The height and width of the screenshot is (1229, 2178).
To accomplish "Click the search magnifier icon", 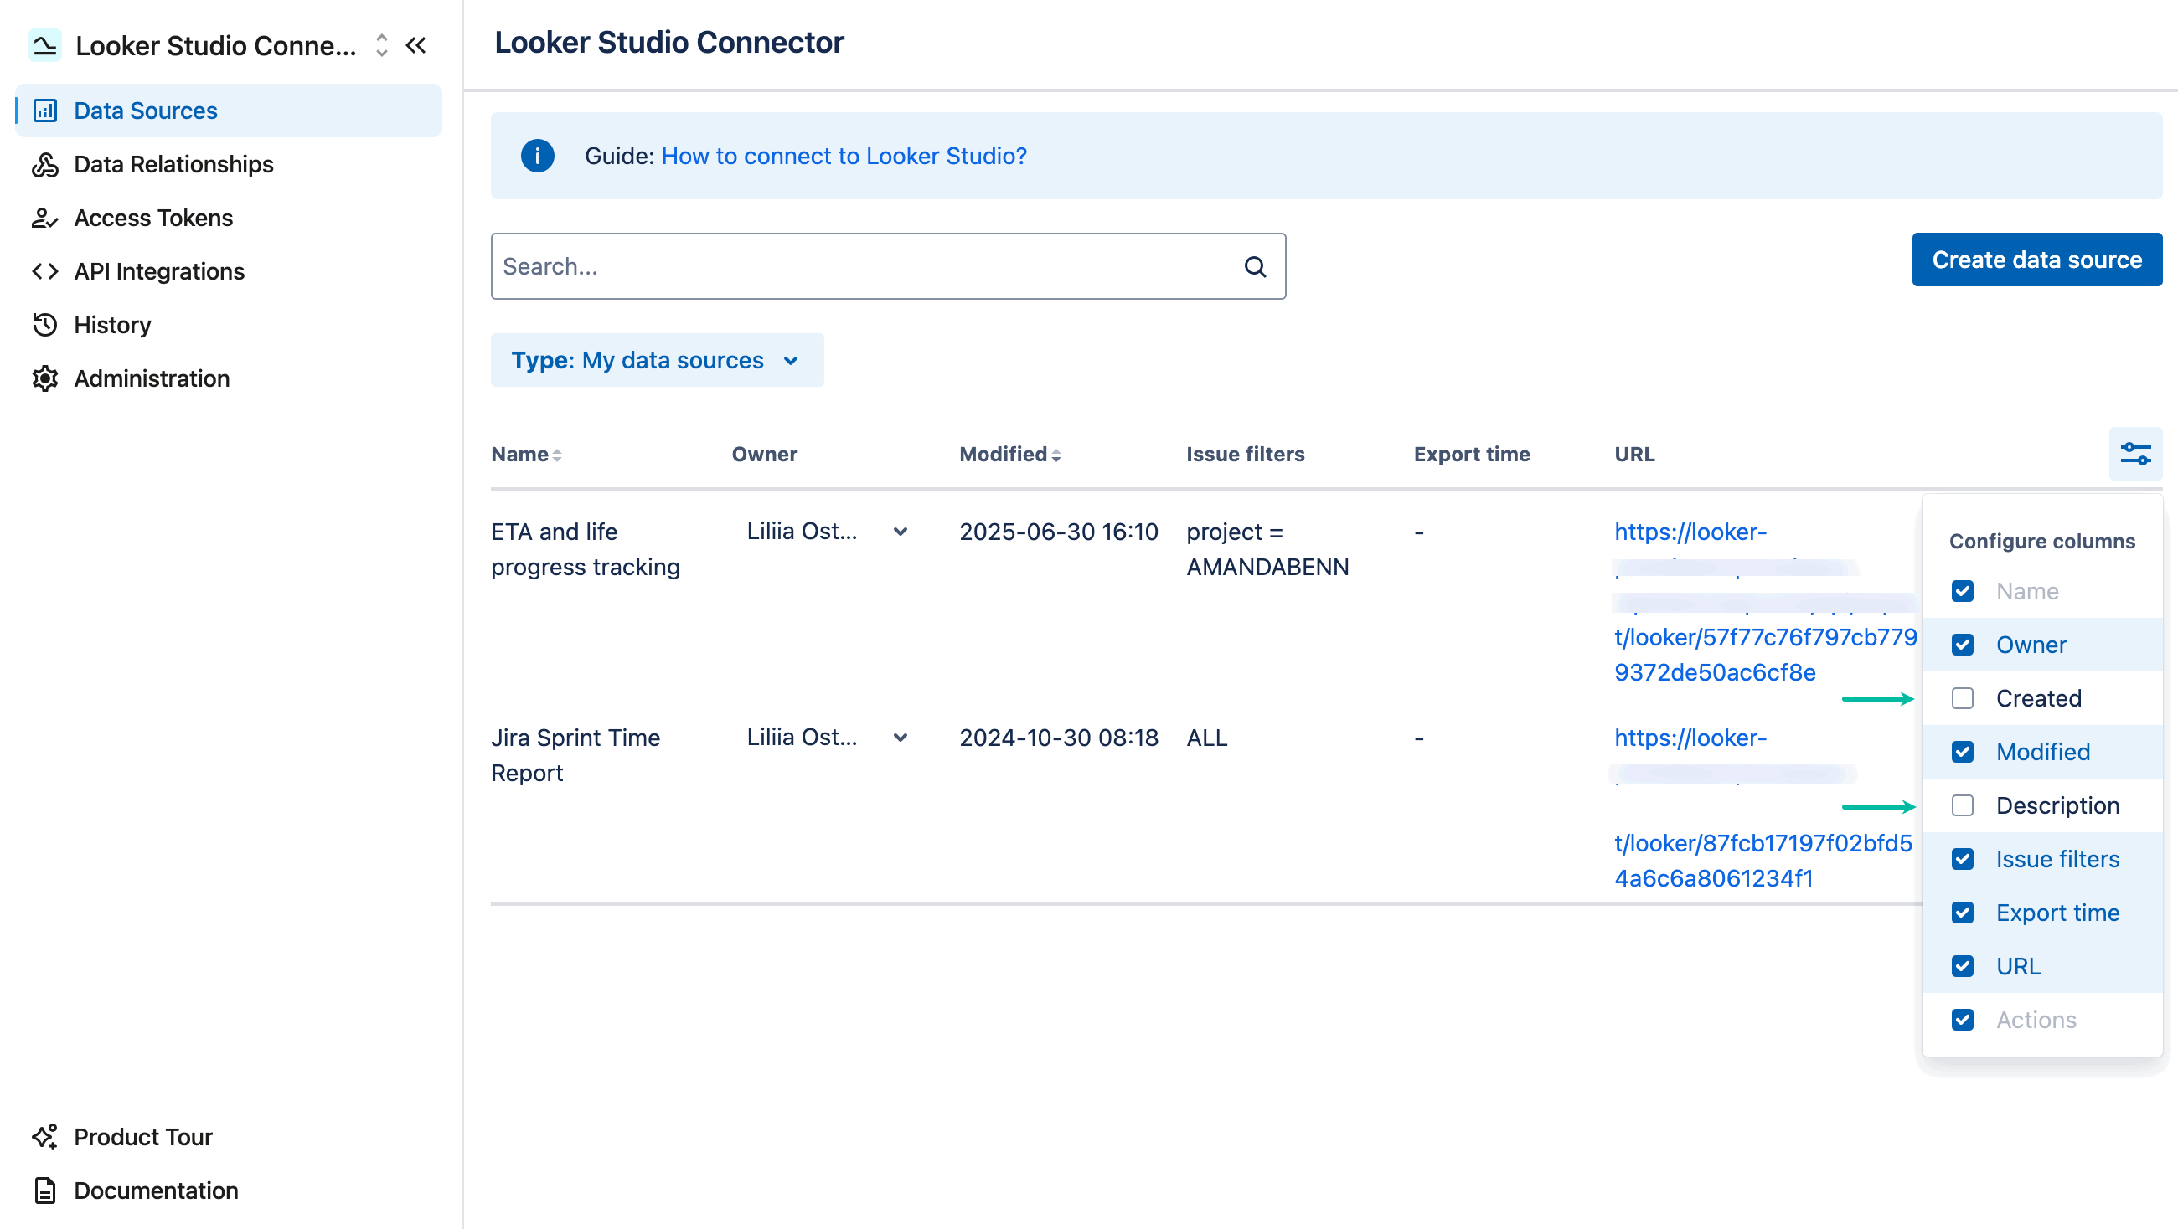I will (1255, 265).
